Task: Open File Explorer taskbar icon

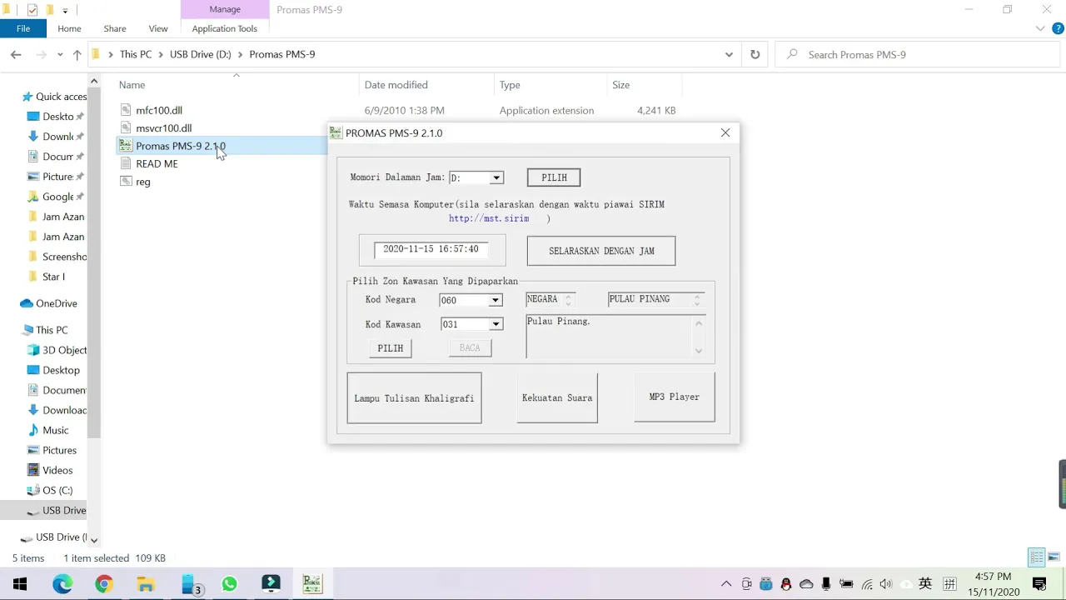Action: tap(146, 584)
